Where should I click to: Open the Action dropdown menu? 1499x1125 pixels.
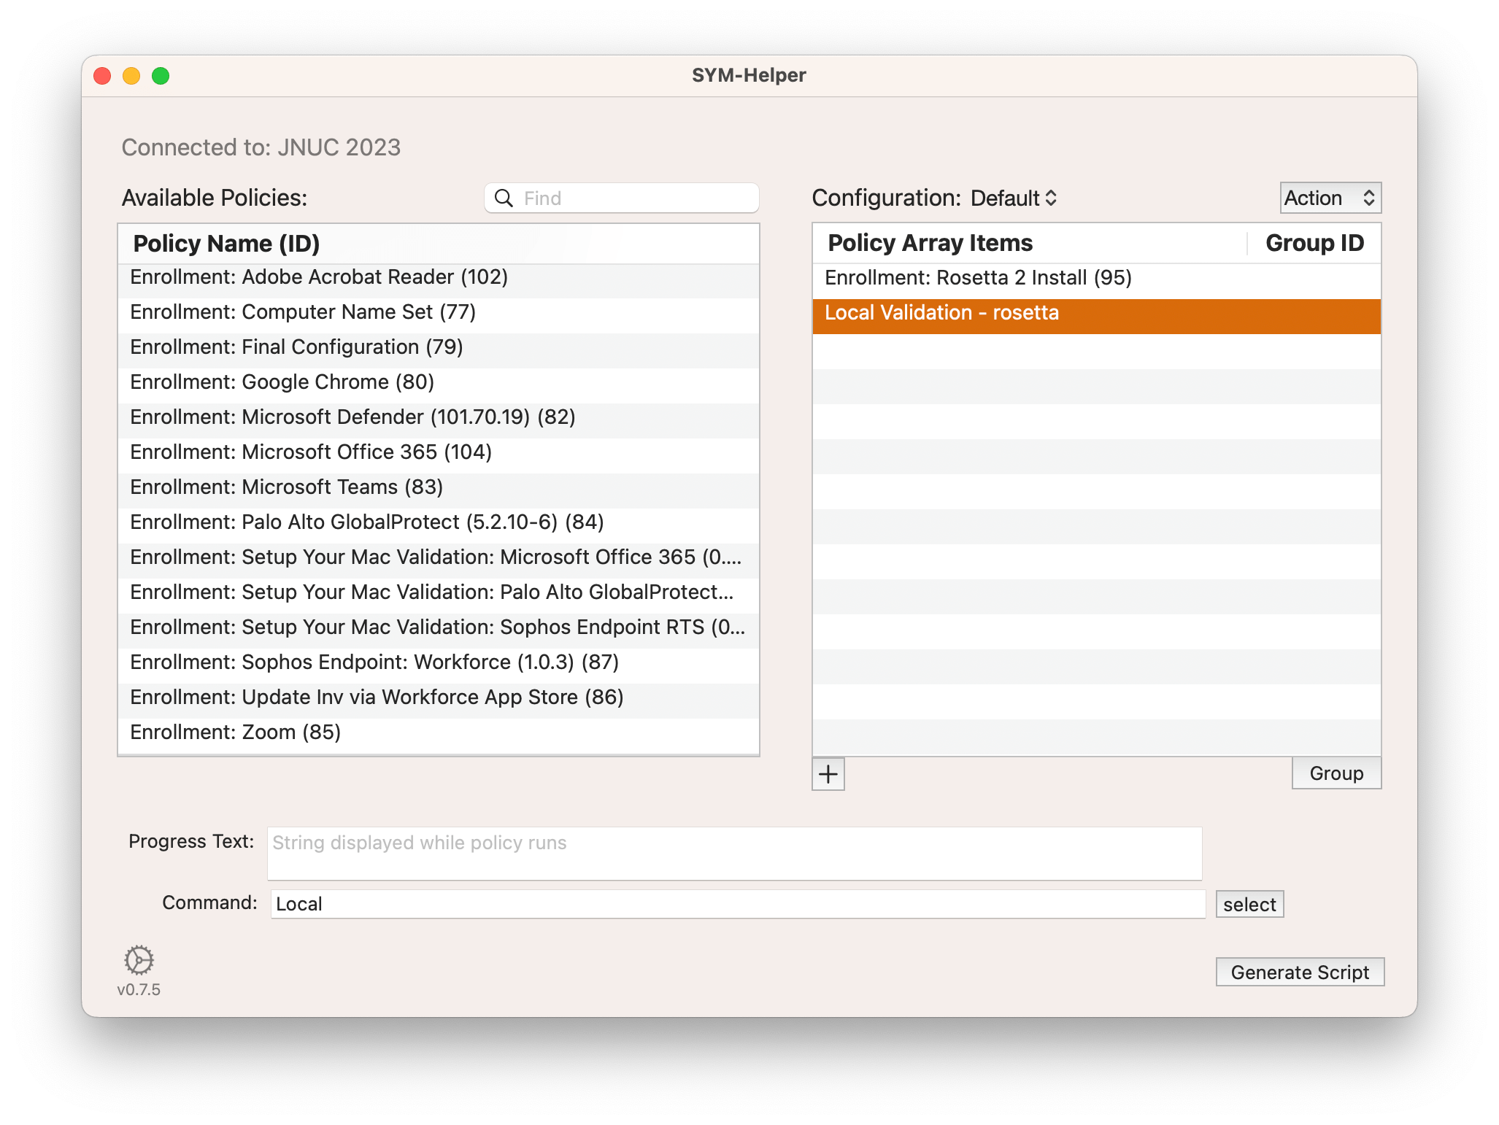[1330, 198]
